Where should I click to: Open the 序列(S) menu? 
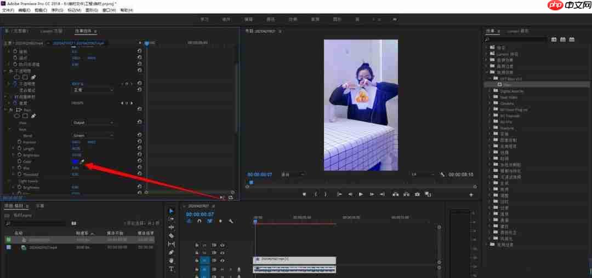57,10
